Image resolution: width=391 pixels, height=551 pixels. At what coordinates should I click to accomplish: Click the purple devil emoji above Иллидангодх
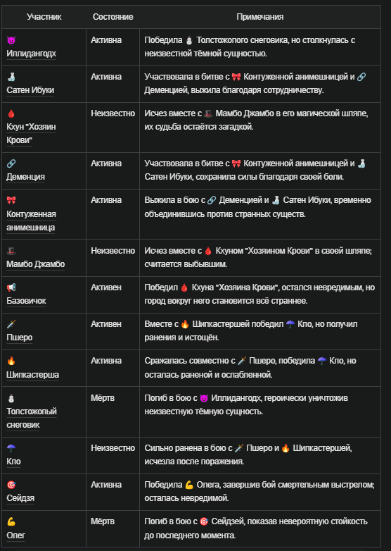click(11, 40)
